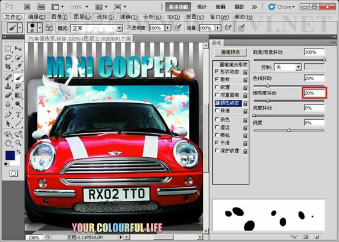This screenshot has height=242, width=339.
Task: Select the Quick Selection tool
Action: 18,57
